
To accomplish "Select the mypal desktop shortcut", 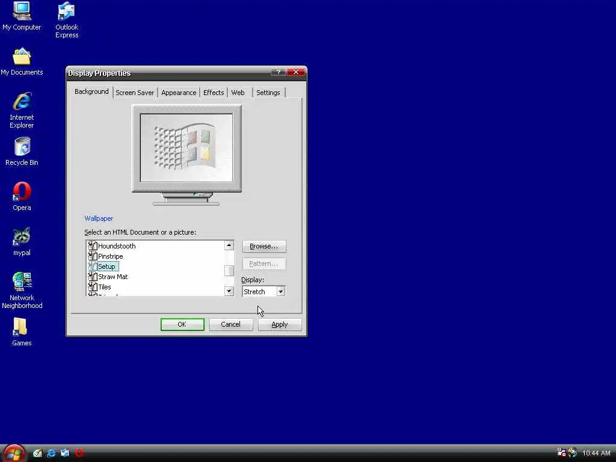I will coord(22,242).
